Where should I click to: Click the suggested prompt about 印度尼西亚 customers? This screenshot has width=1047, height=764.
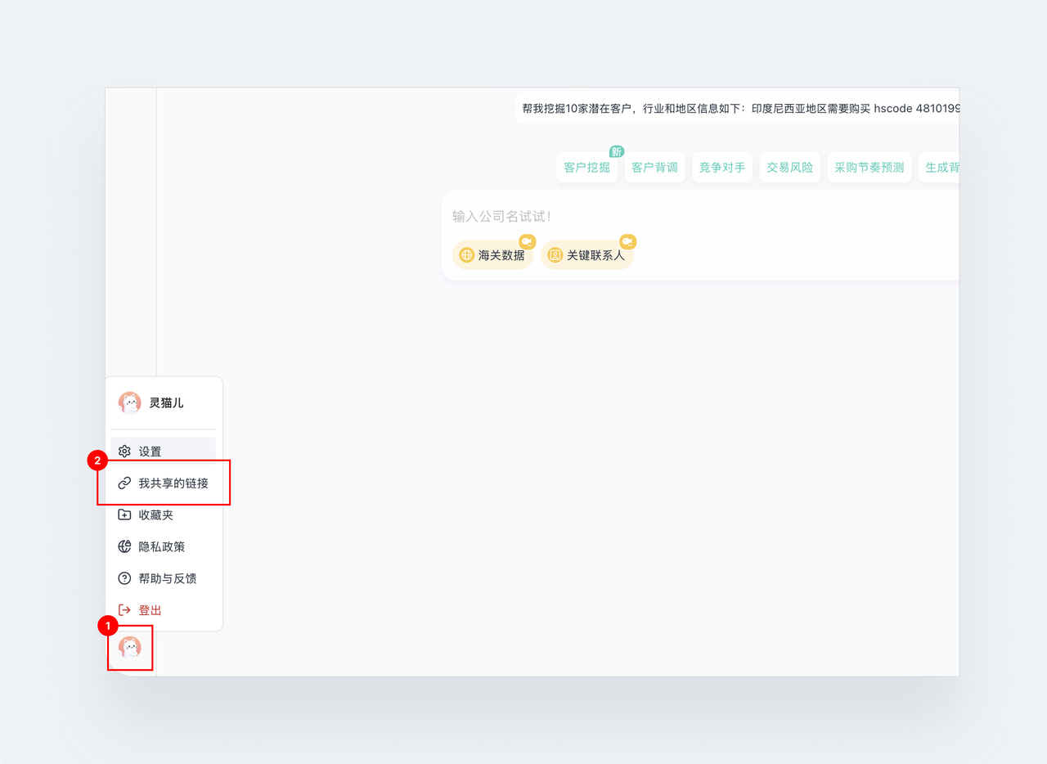(737, 108)
